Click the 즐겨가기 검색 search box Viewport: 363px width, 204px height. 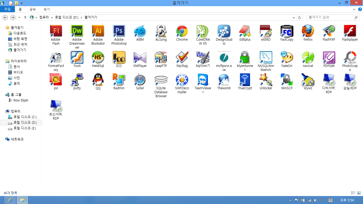coord(330,18)
